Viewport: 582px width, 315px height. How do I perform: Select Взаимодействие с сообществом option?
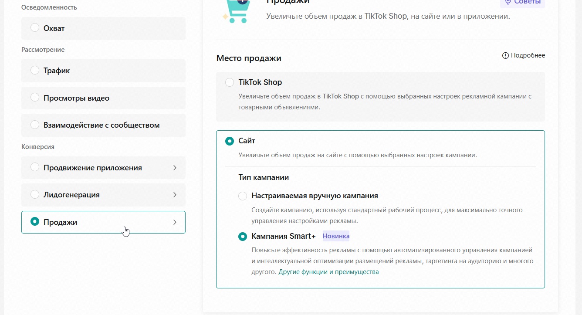103,125
